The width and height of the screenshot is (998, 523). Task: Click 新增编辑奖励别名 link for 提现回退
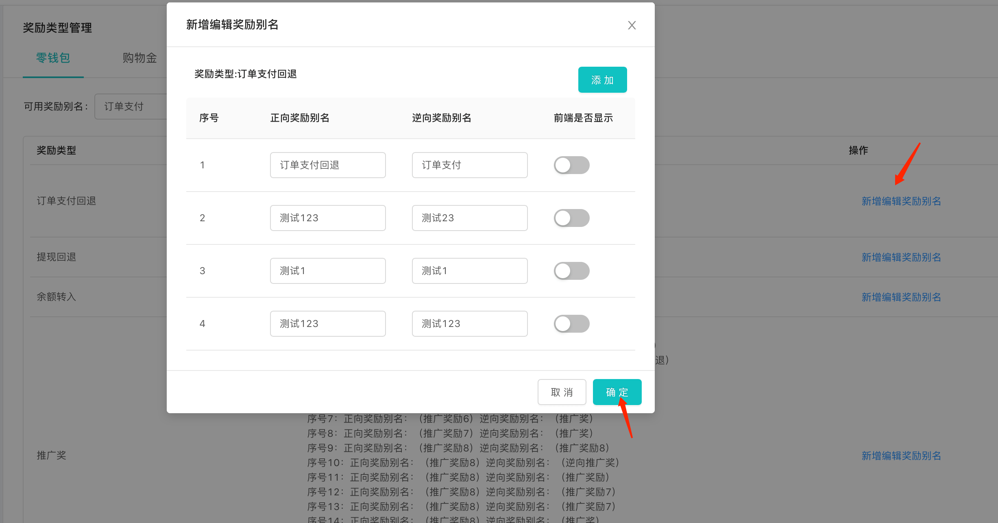pos(901,257)
